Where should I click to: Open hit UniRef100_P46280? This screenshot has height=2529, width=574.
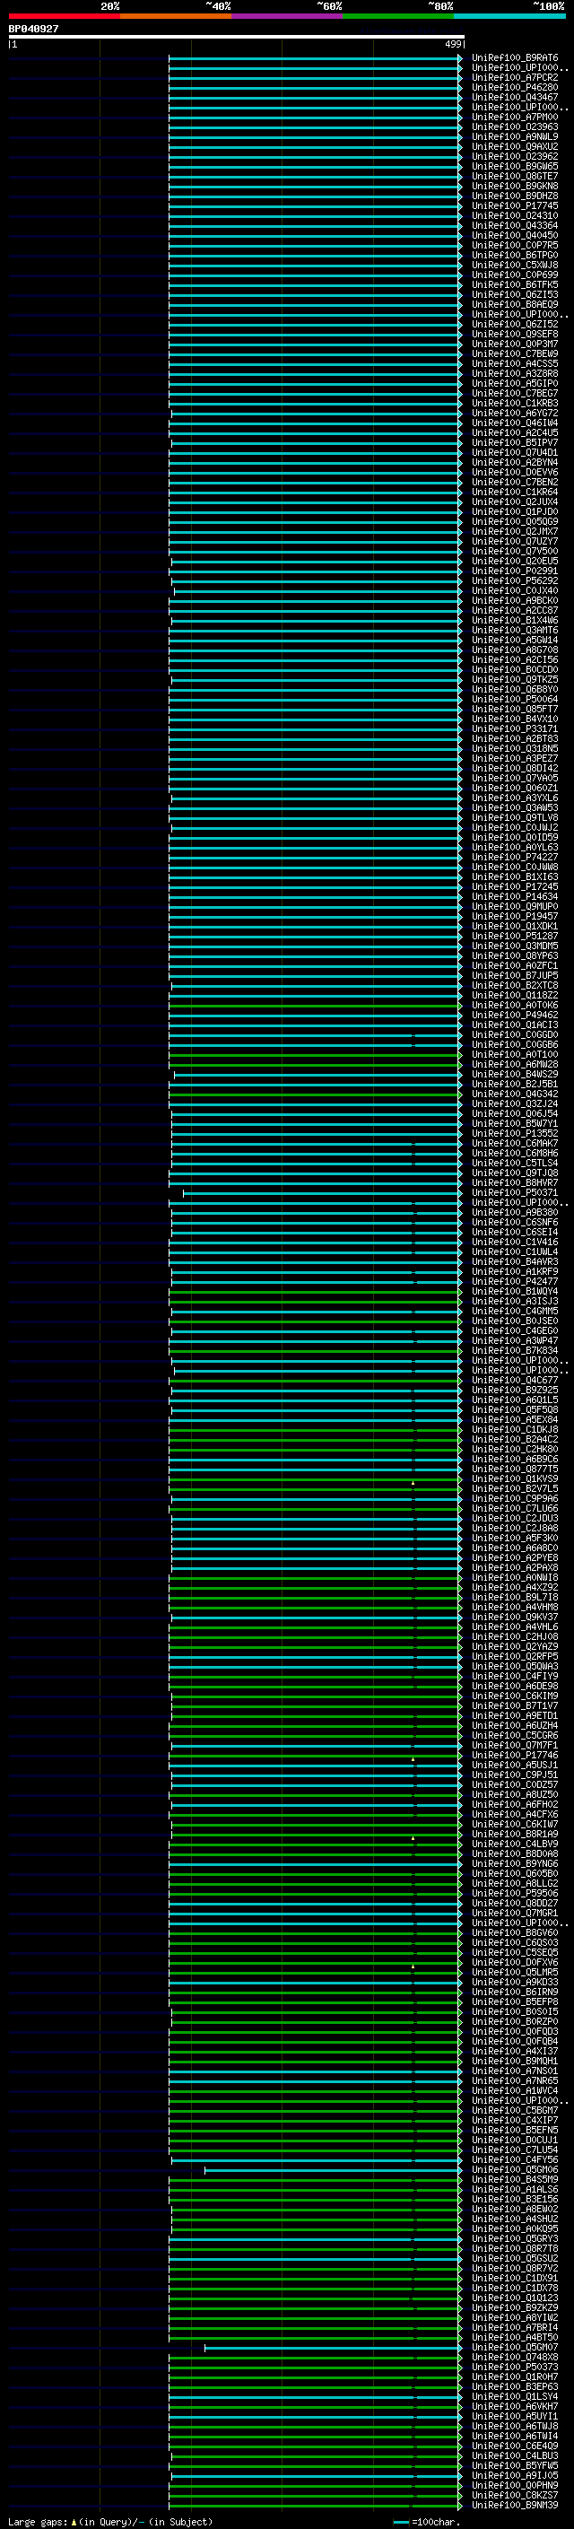pyautogui.click(x=514, y=87)
